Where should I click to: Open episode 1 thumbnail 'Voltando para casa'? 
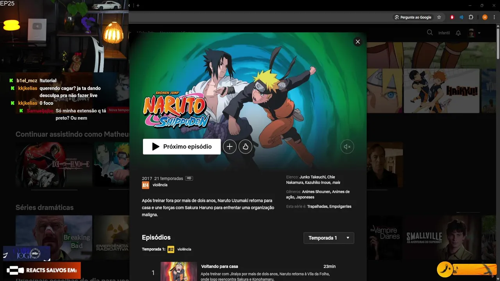pyautogui.click(x=179, y=271)
